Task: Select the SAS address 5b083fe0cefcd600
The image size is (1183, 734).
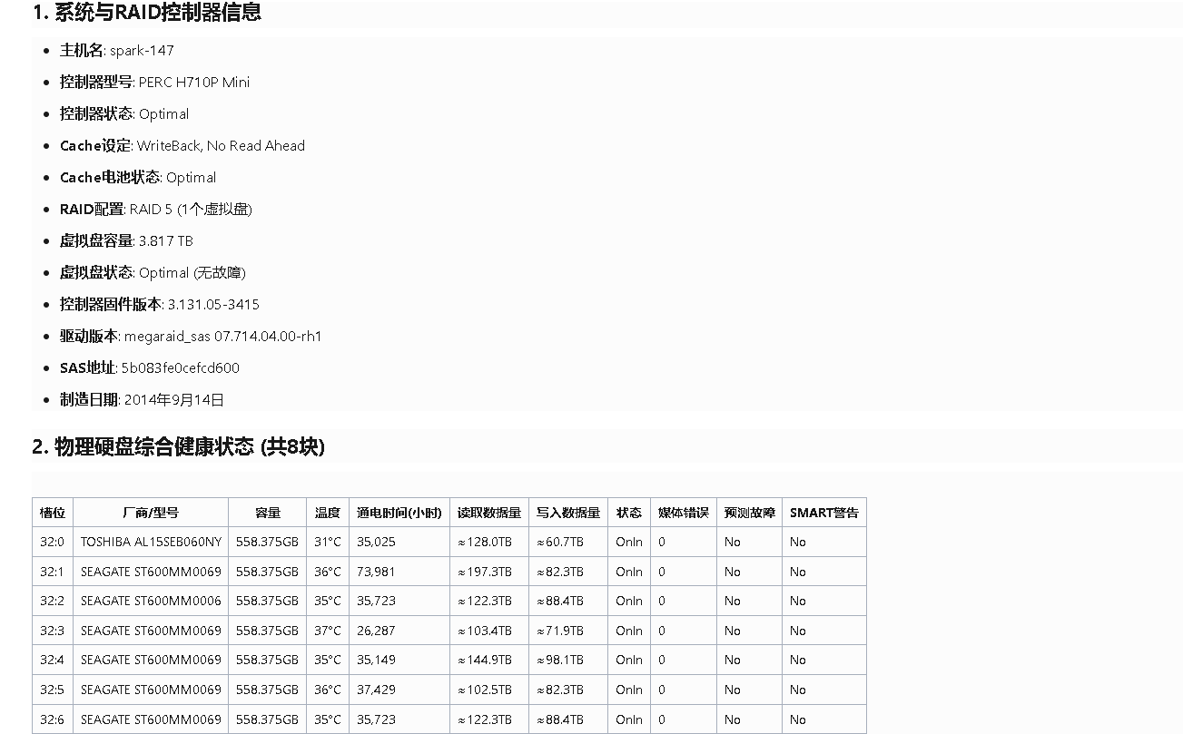Action: pos(181,368)
